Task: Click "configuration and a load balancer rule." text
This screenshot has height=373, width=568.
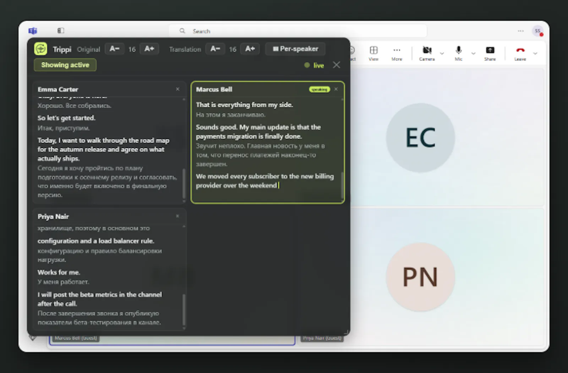Action: click(x=96, y=241)
